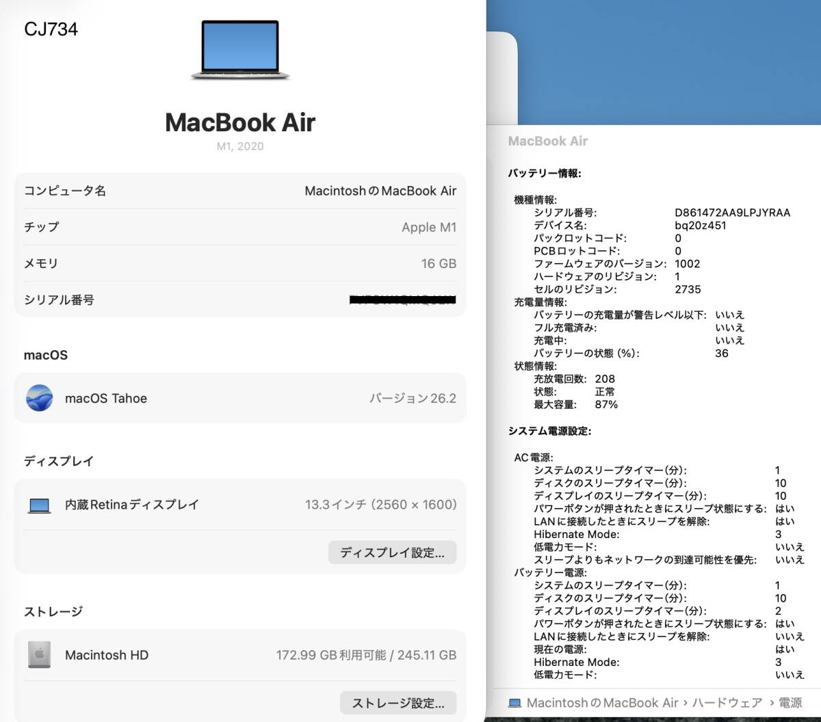The image size is (821, 722).
Task: Click battery serial D861472AA9LPJYRAA
Action: [733, 213]
